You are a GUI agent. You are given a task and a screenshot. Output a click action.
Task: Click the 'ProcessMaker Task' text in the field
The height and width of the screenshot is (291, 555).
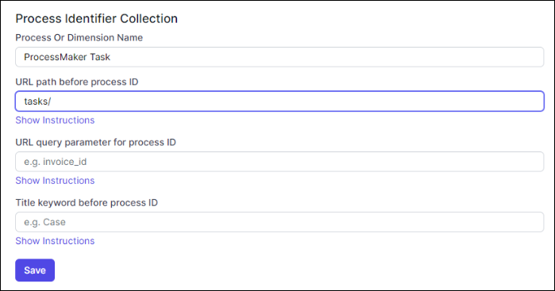pyautogui.click(x=67, y=57)
